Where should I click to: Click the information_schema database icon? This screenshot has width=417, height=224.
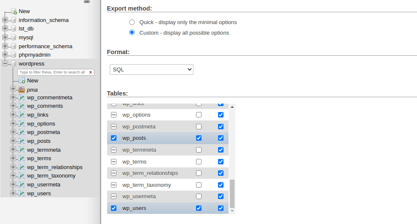click(14, 20)
